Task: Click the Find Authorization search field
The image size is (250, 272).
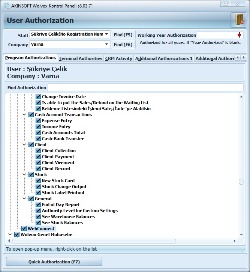Action: point(145,87)
